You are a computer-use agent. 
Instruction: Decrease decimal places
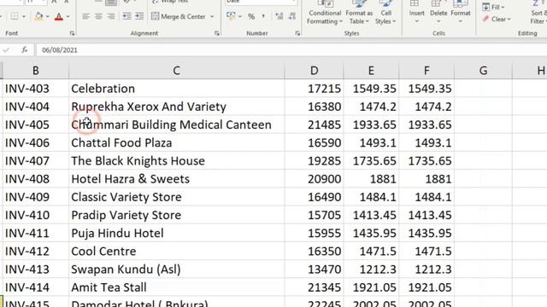292,16
